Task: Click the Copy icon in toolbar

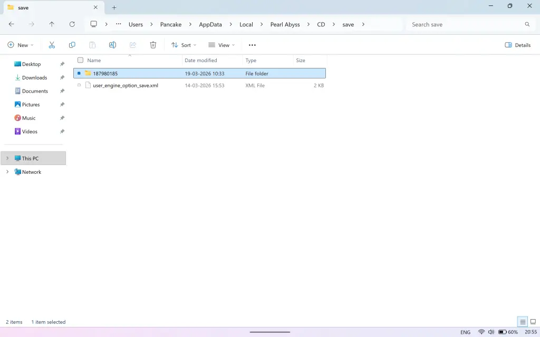Action: (x=72, y=45)
